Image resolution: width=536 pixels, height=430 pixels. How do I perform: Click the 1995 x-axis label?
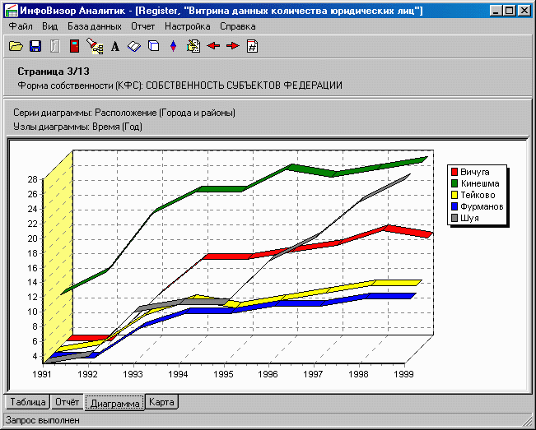[x=223, y=374]
